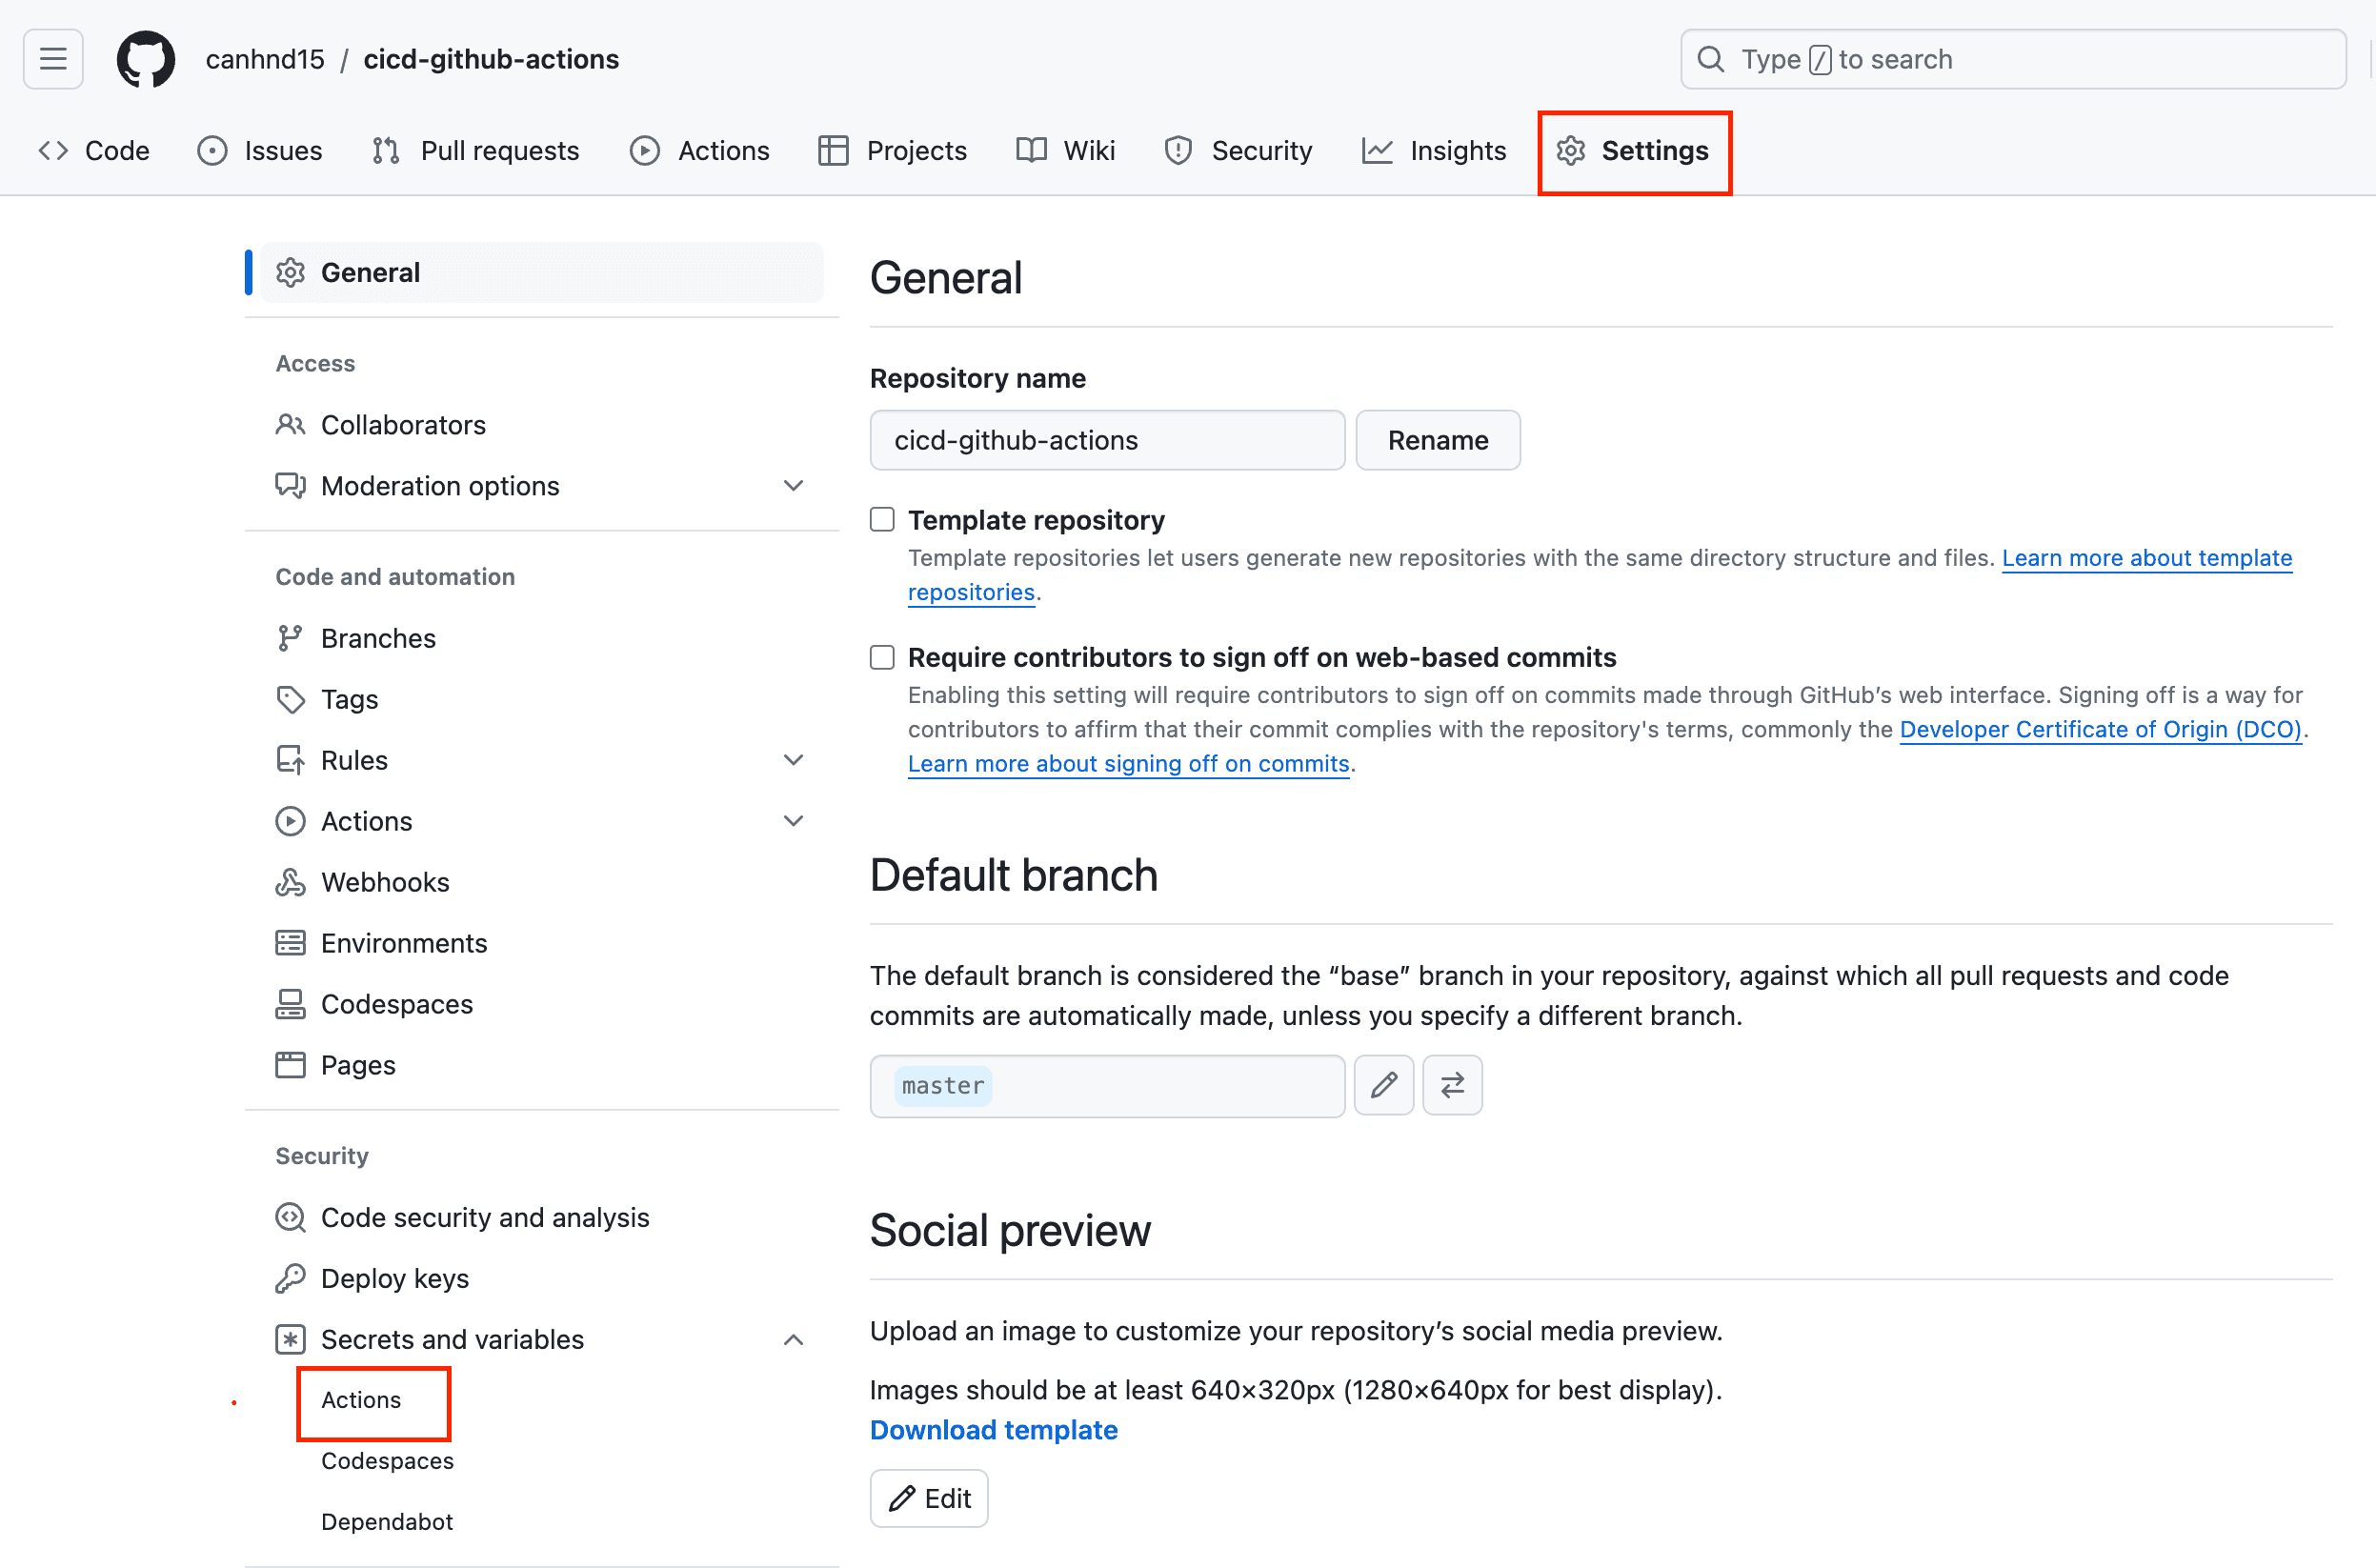Expand the Rules chevron in sidebar
Image resolution: width=2376 pixels, height=1568 pixels.
click(x=794, y=760)
